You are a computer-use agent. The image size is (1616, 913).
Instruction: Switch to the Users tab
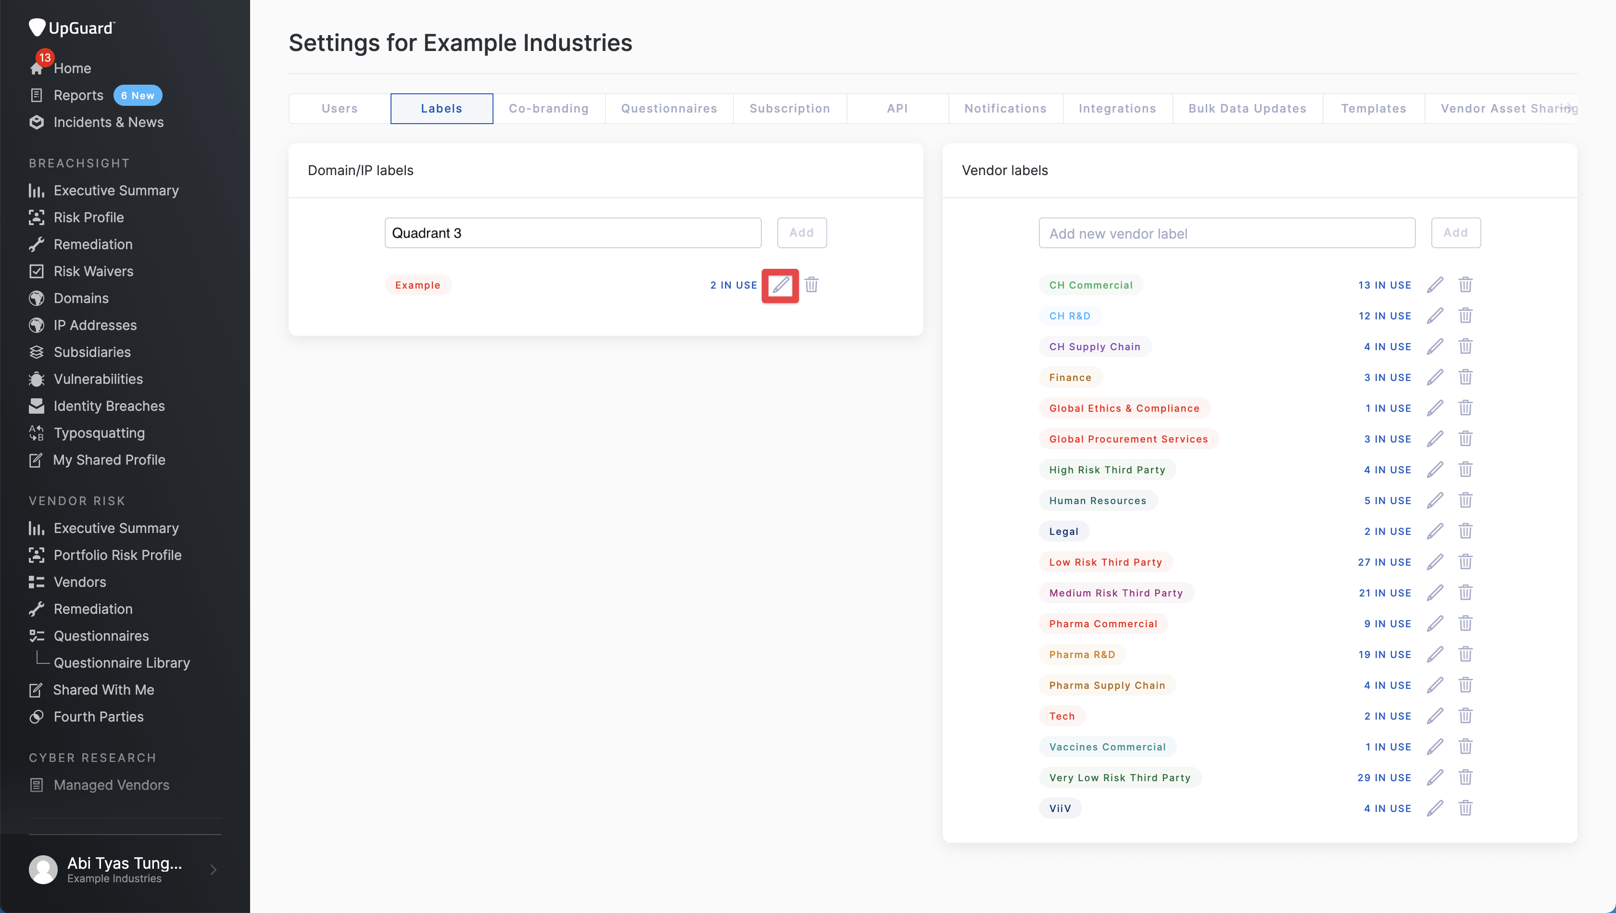click(x=340, y=109)
